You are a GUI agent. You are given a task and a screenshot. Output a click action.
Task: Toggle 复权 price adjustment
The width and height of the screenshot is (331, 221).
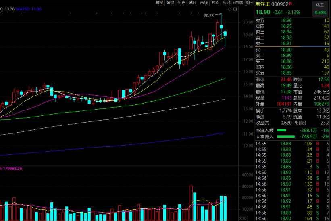(159, 3)
